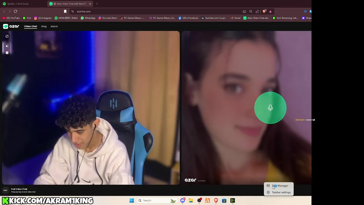This screenshot has height=205, width=364.
Task: Open a new browser tab
Action: [x=97, y=4]
